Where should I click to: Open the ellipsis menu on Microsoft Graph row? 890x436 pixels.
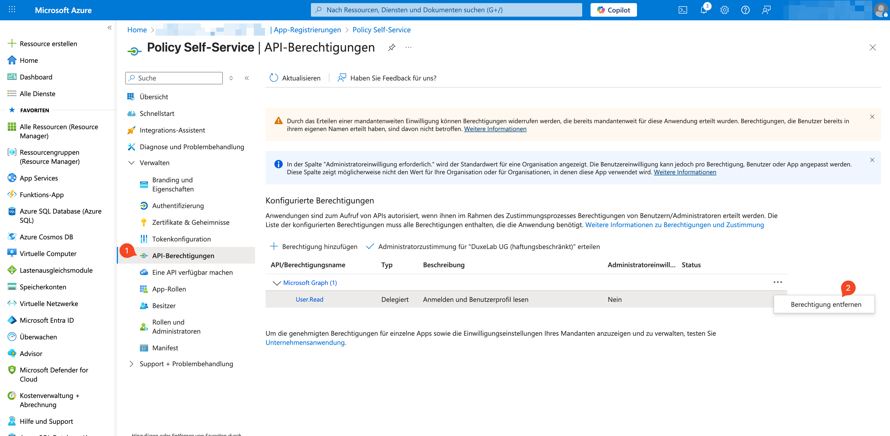[778, 282]
